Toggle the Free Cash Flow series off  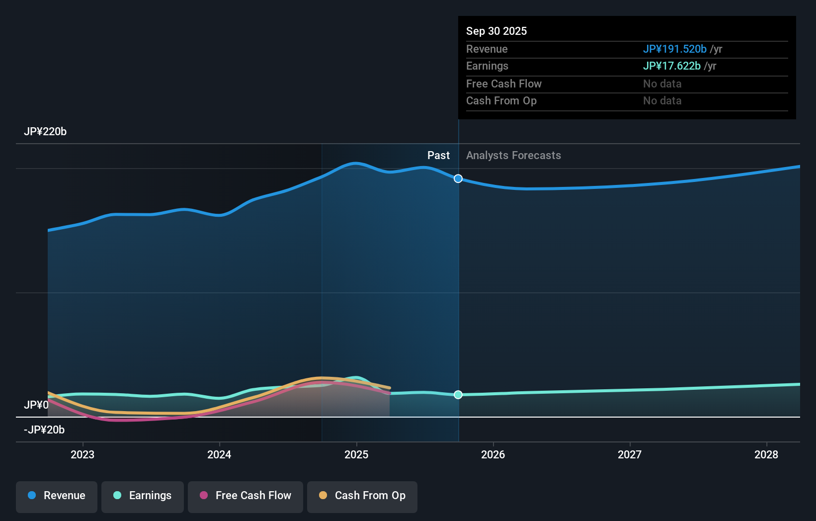245,496
